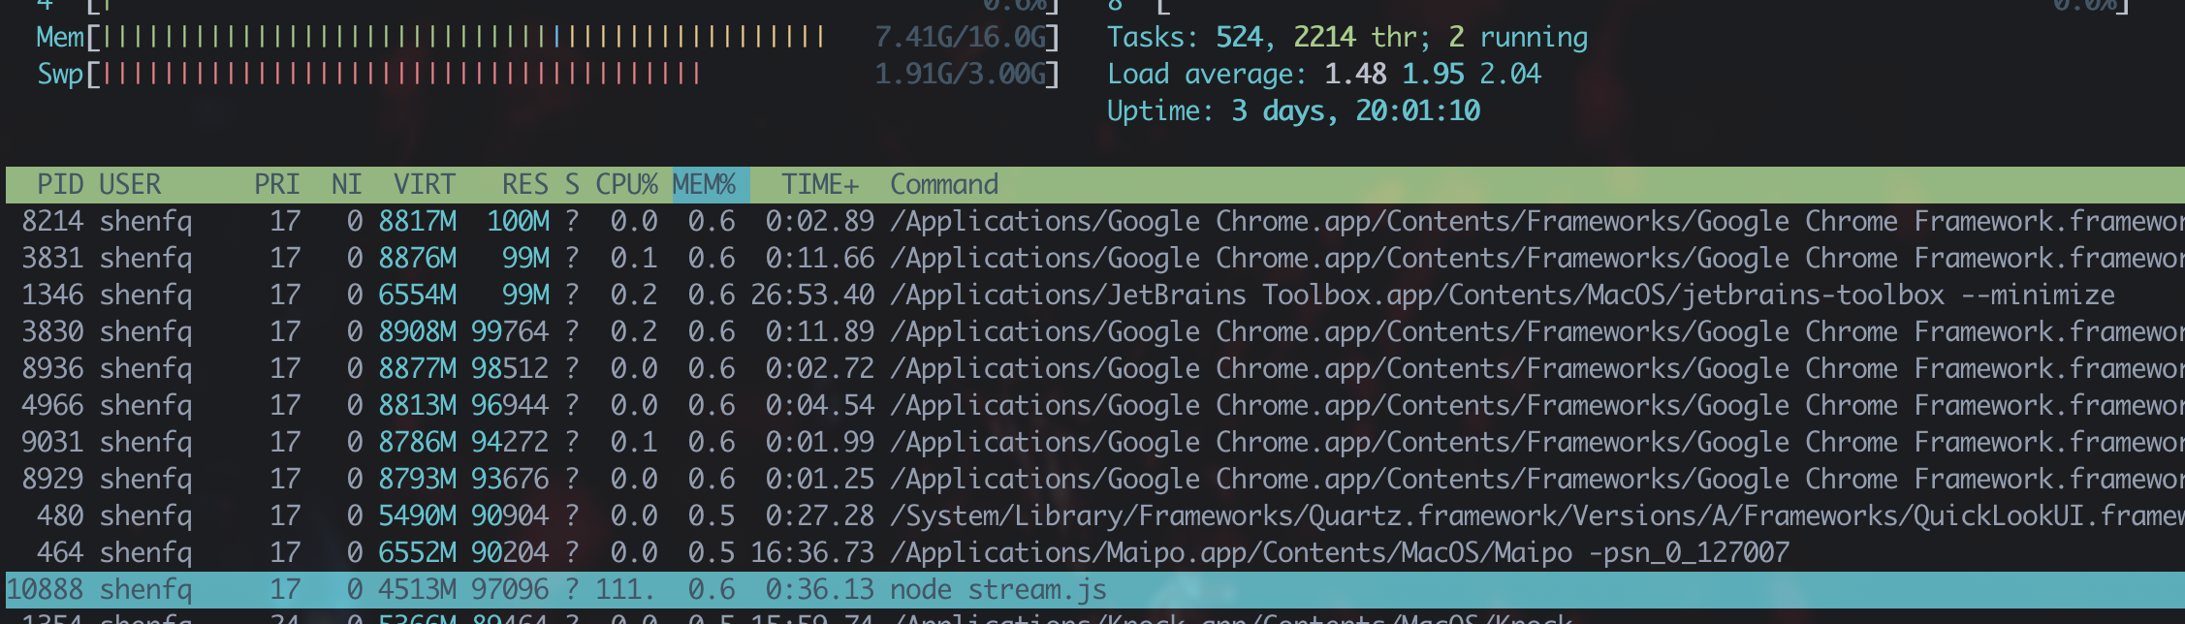Click PID 10888 in highlighted row
Screen dimensions: 2185x624
(x=45, y=589)
